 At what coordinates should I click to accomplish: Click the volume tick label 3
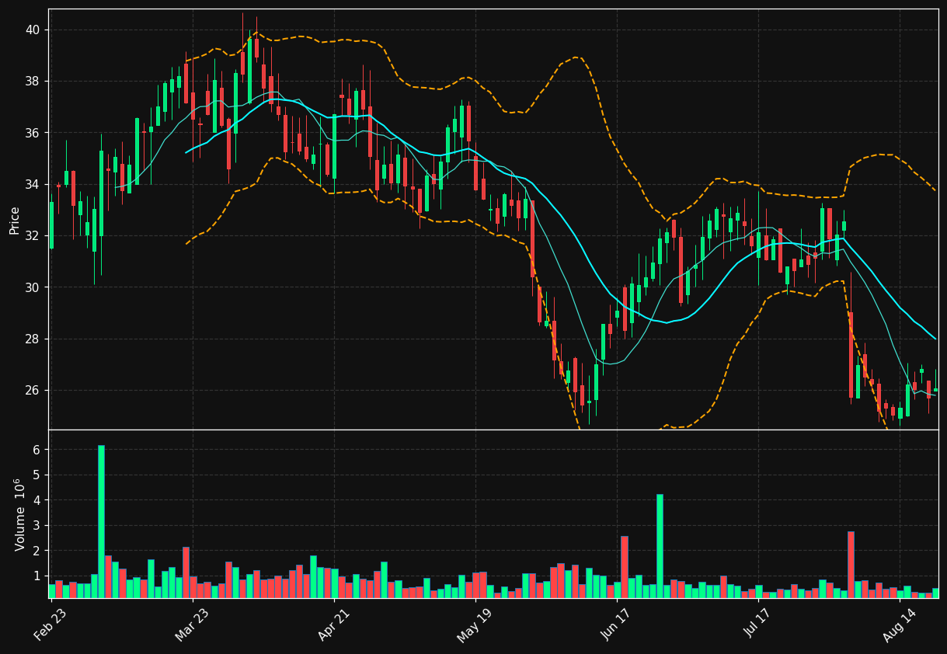(37, 525)
